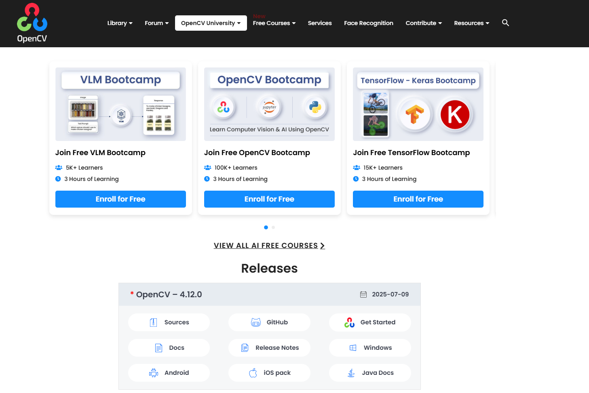589x393 pixels.
Task: Select the first carousel page dot
Action: tap(266, 227)
